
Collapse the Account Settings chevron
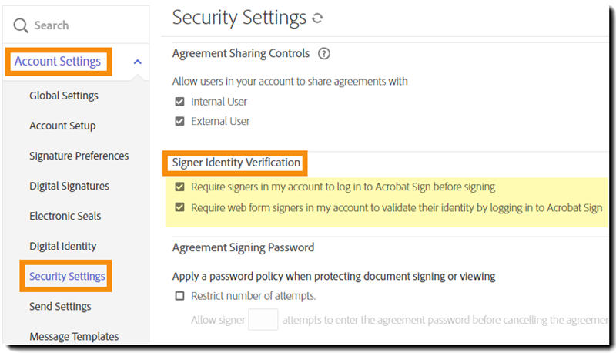(x=137, y=62)
